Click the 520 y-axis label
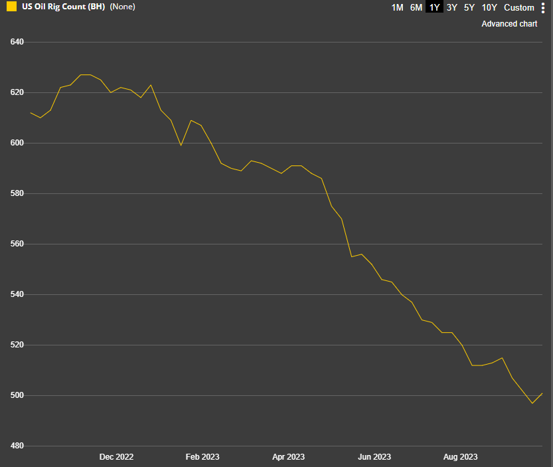Screen dimensions: 553x467 [17, 345]
